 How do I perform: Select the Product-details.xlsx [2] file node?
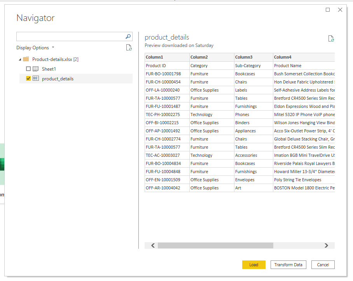tap(55, 59)
